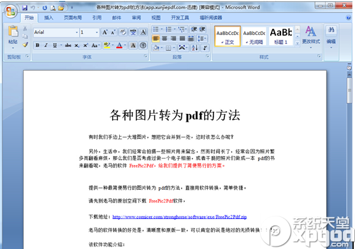Redo the last action
This screenshot has width=355, height=249.
coord(45,8)
